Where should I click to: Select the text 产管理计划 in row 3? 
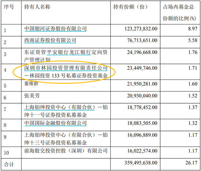pyautogui.click(x=37, y=60)
